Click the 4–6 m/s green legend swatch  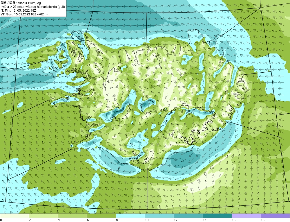coord(72,216)
